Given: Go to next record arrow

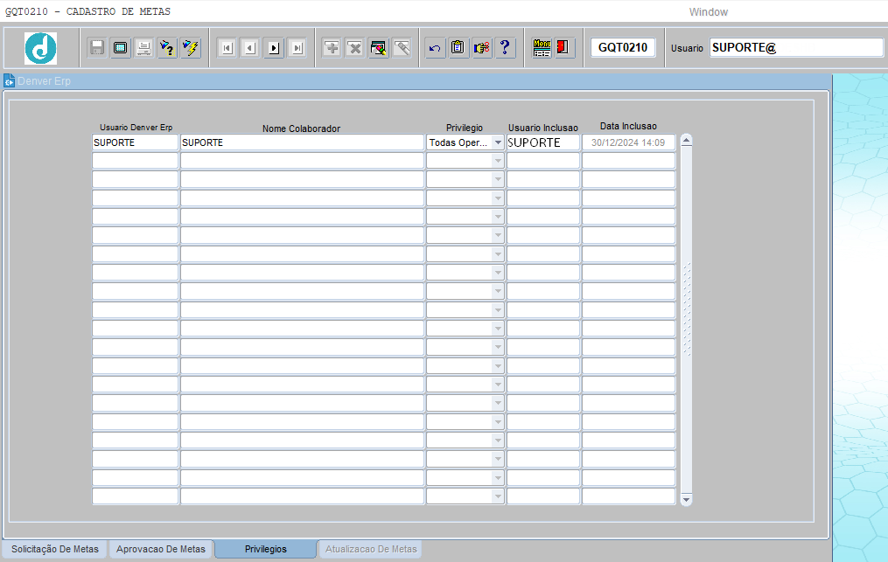Looking at the screenshot, I should pos(274,48).
